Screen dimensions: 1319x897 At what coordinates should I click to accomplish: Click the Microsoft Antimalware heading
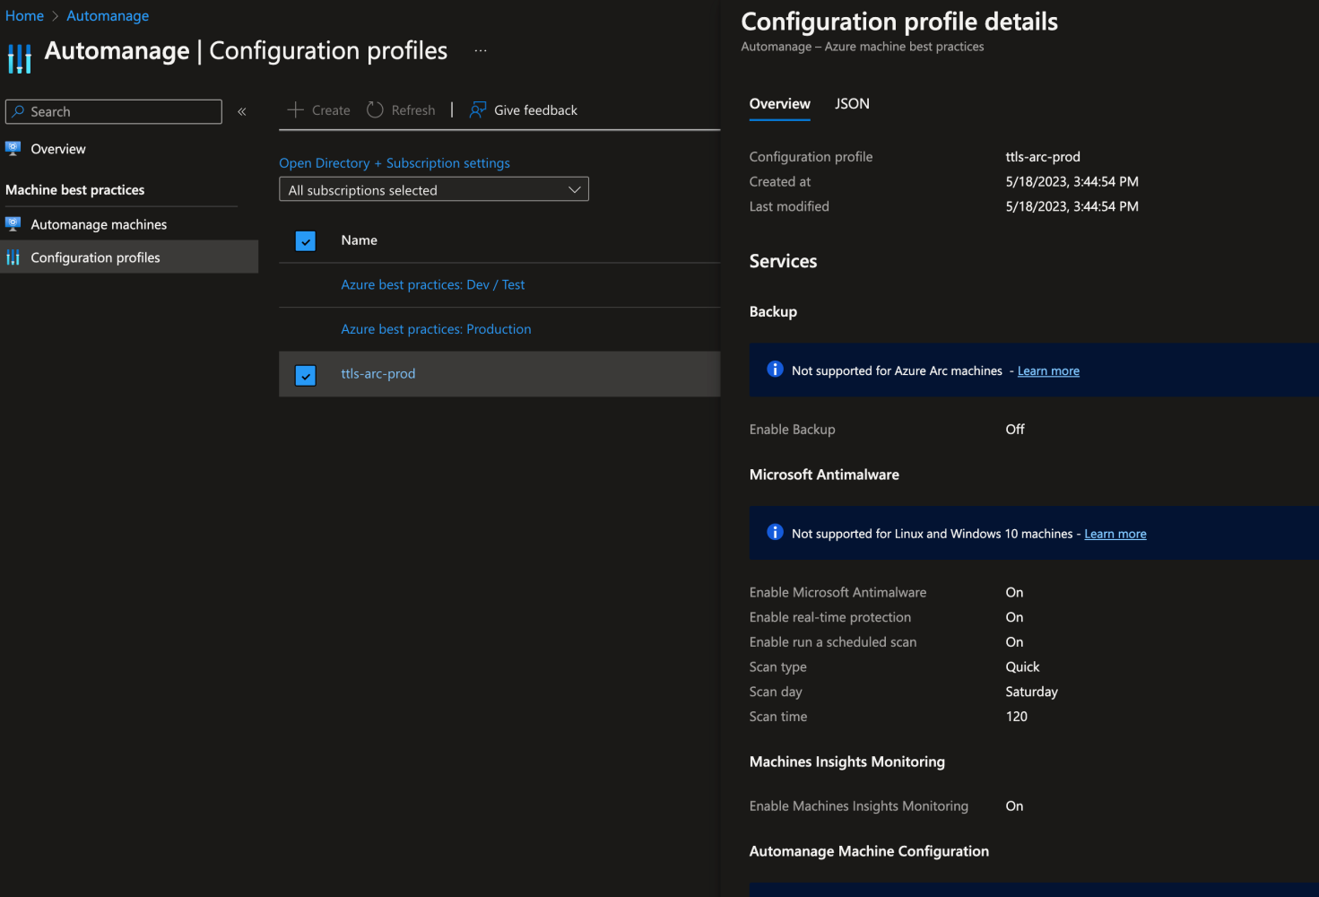(824, 475)
